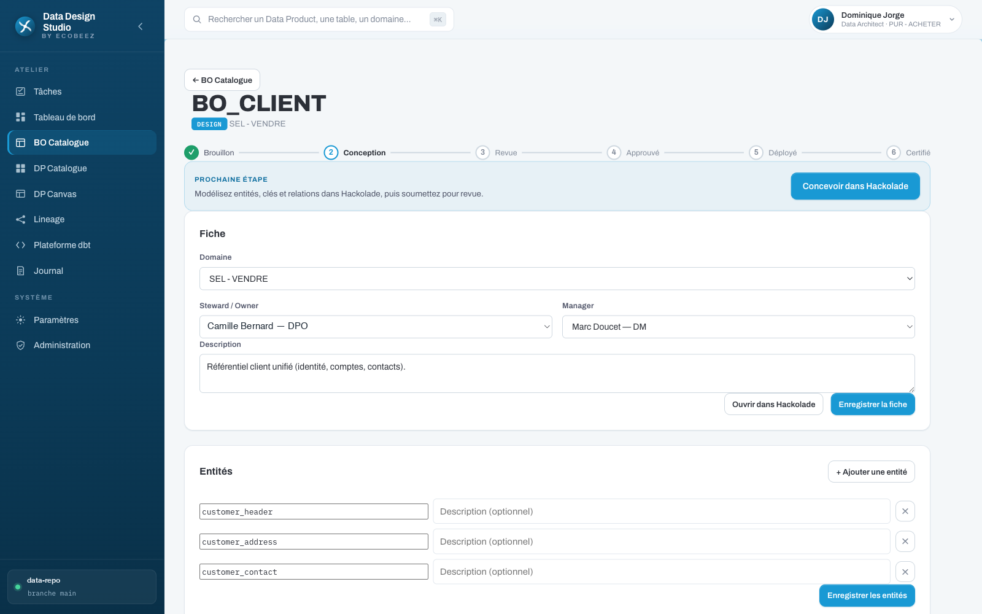Edit the customer_contact name field

314,572
